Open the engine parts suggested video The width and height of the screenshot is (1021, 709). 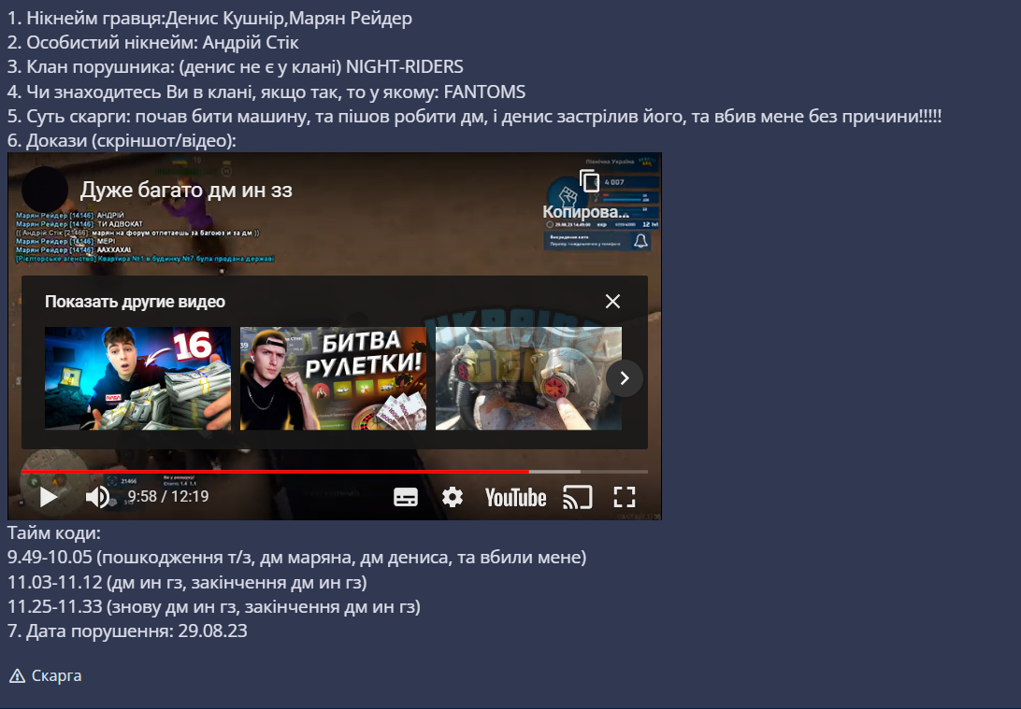tap(529, 378)
